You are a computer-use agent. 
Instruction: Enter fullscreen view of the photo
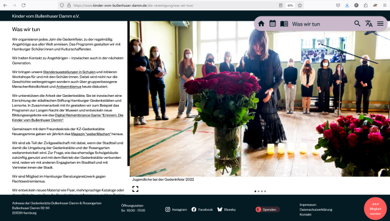point(135,189)
